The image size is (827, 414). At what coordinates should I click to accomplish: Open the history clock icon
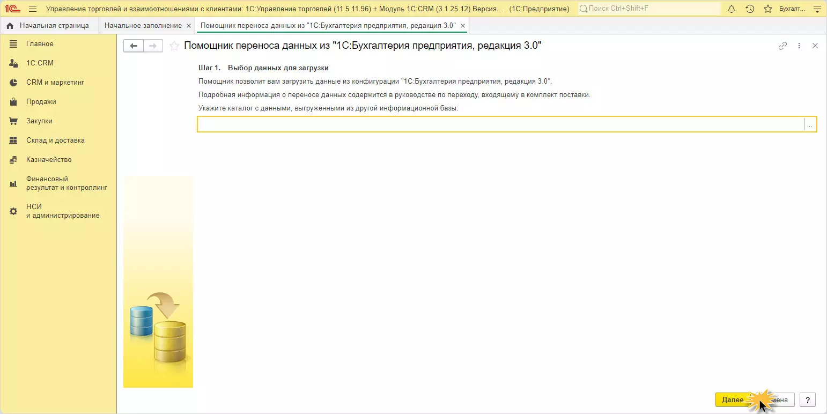(x=750, y=9)
